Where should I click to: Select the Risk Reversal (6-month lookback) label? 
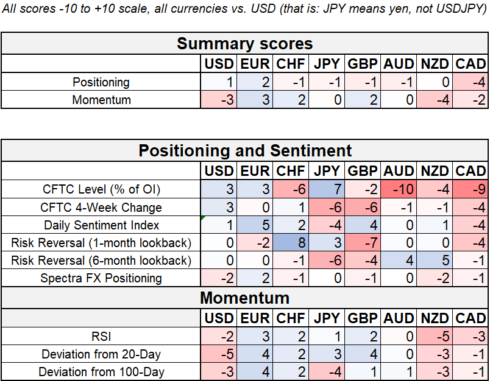tap(101, 260)
